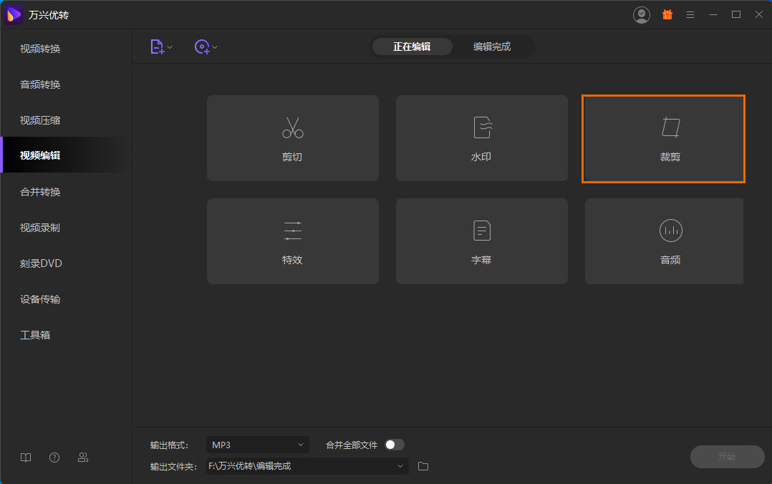Select the 裁剪 (crop) tool
The width and height of the screenshot is (772, 484).
pos(663,138)
